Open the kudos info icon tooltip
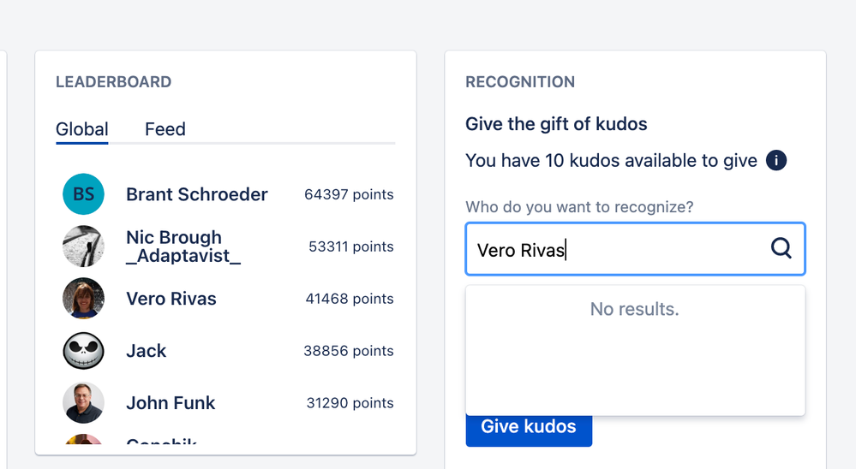Viewport: 856px width, 469px height. (x=776, y=161)
